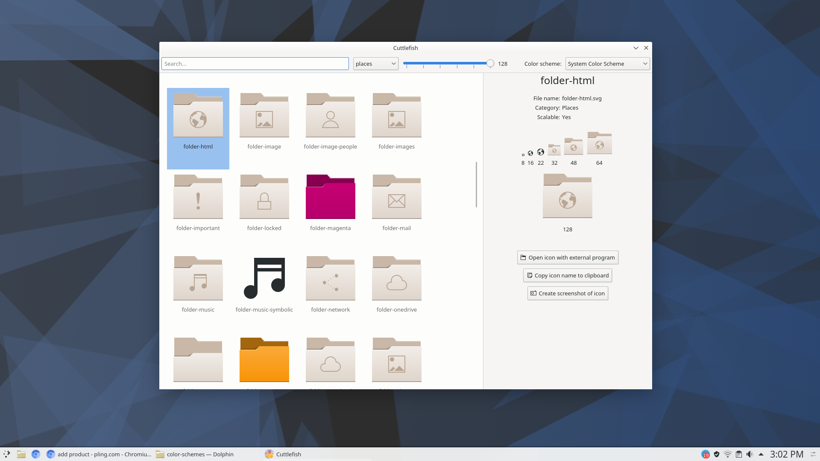The height and width of the screenshot is (461, 820).
Task: Click the 22 size preview globe icon
Action: click(541, 152)
